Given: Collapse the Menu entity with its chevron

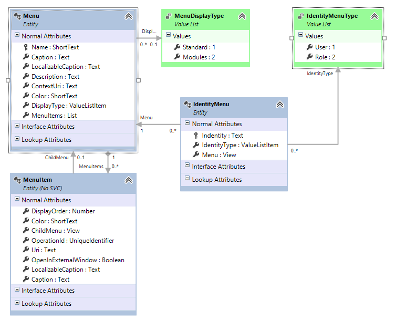Looking at the screenshot, I should (129, 16).
